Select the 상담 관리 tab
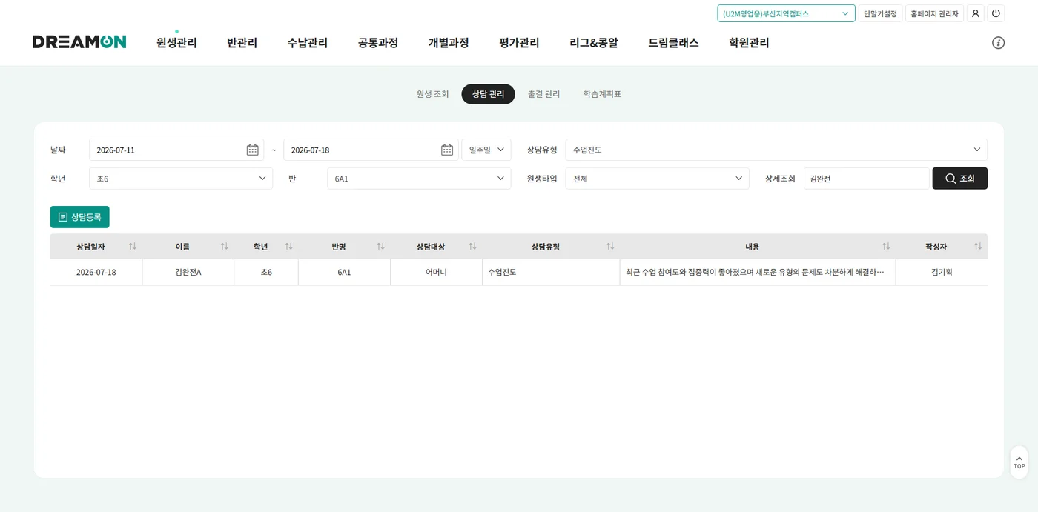This screenshot has width=1038, height=512. pos(488,94)
